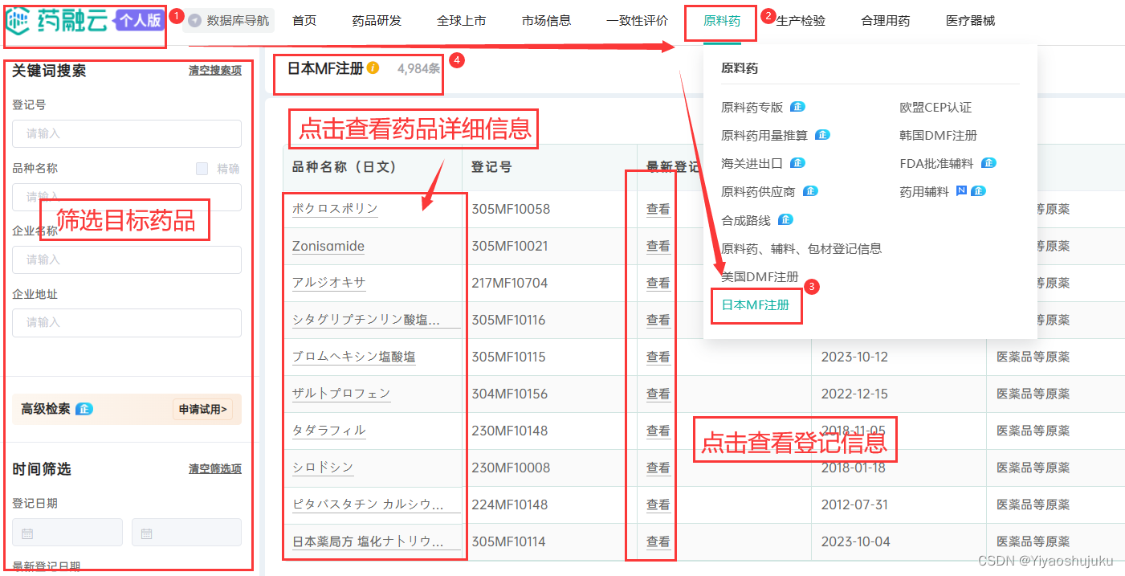Select 原料药用量推算 entry
This screenshot has height=576, width=1125.
click(765, 135)
